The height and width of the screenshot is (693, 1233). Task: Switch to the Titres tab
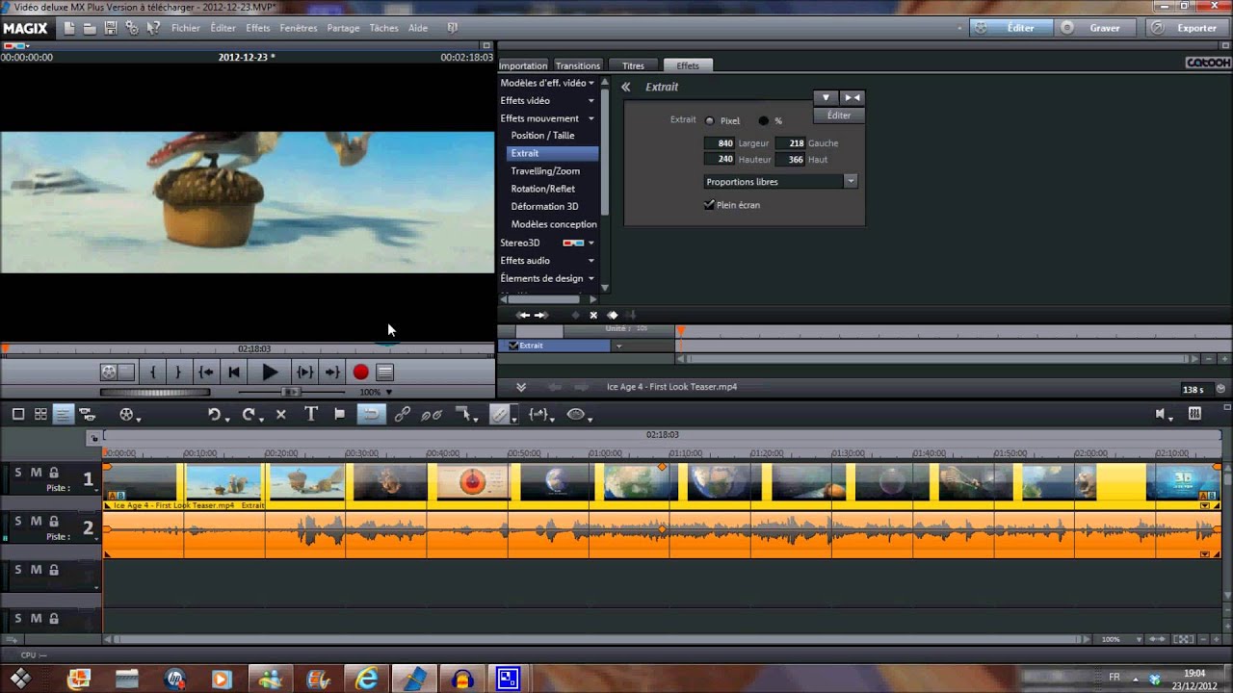[x=633, y=65]
